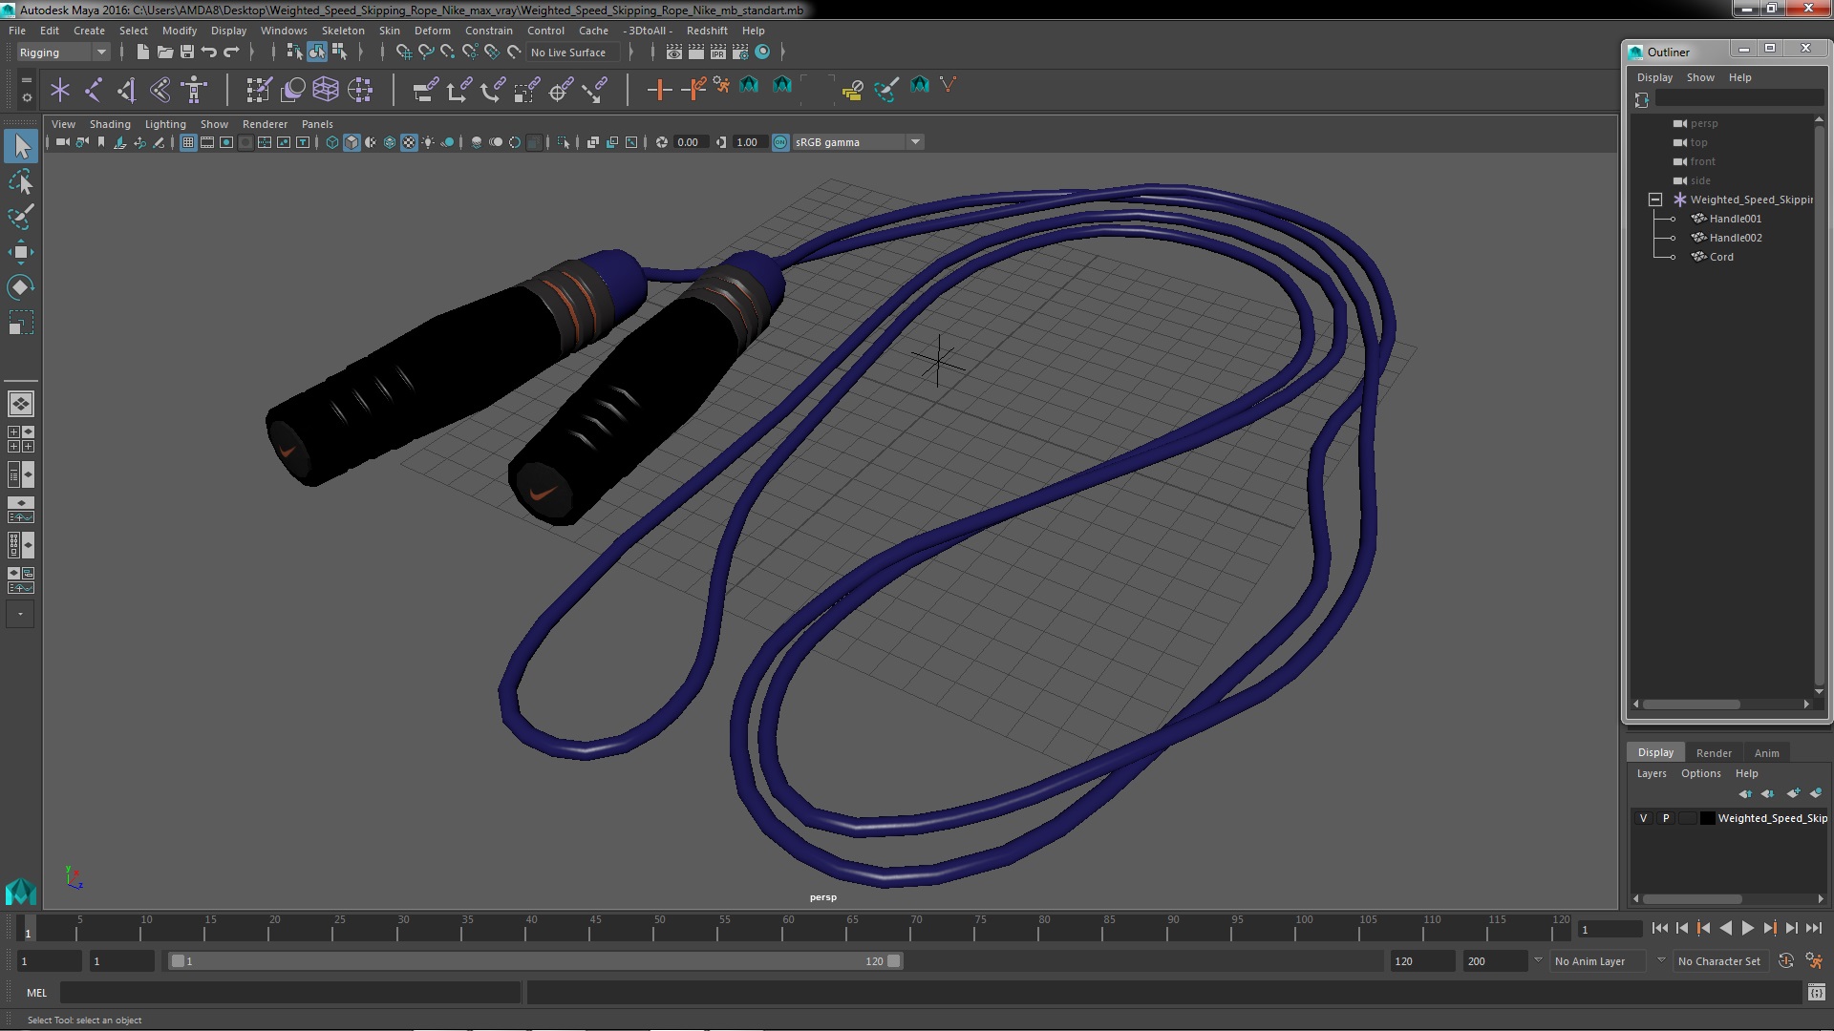The height and width of the screenshot is (1031, 1834).
Task: Go to end of playback range
Action: pos(1814,929)
